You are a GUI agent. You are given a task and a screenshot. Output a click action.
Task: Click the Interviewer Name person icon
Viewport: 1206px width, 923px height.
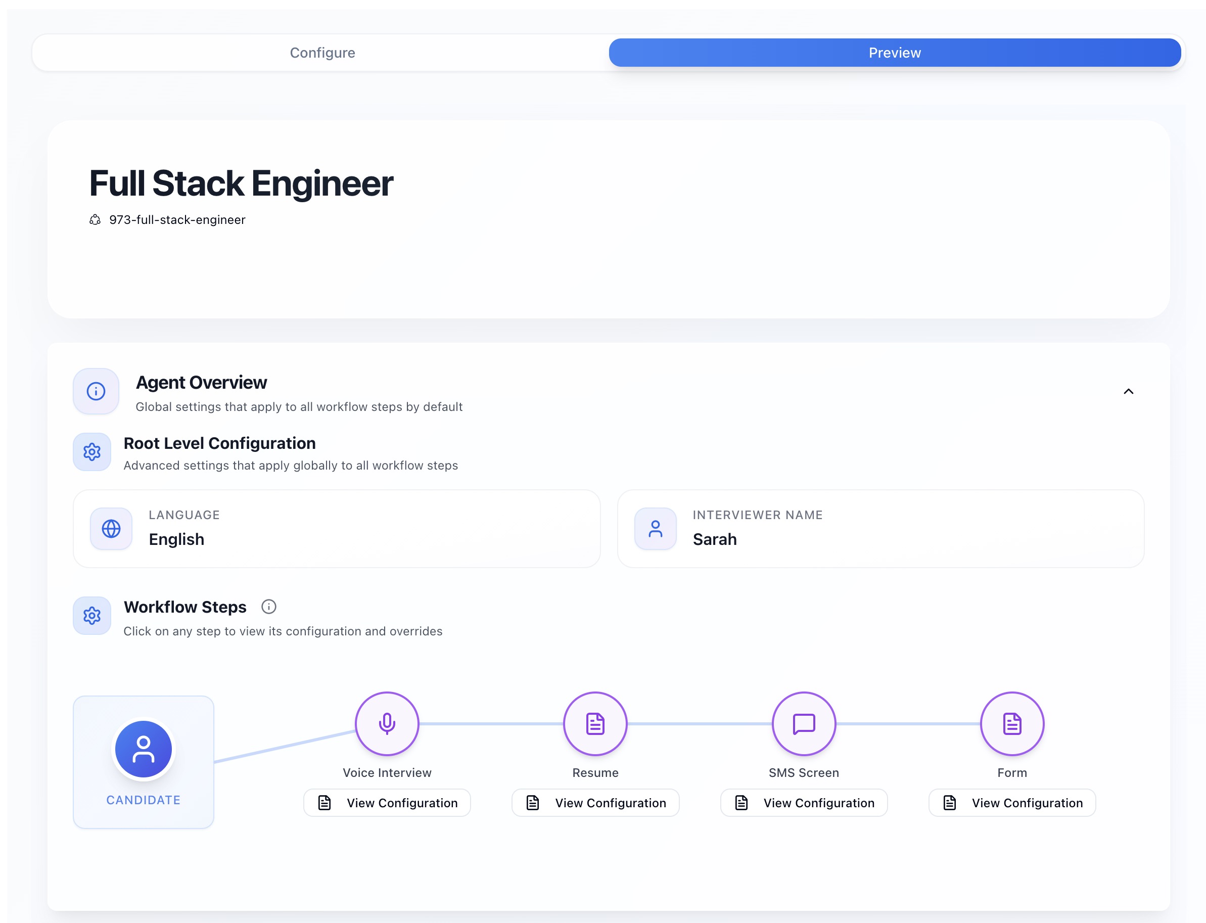(655, 529)
